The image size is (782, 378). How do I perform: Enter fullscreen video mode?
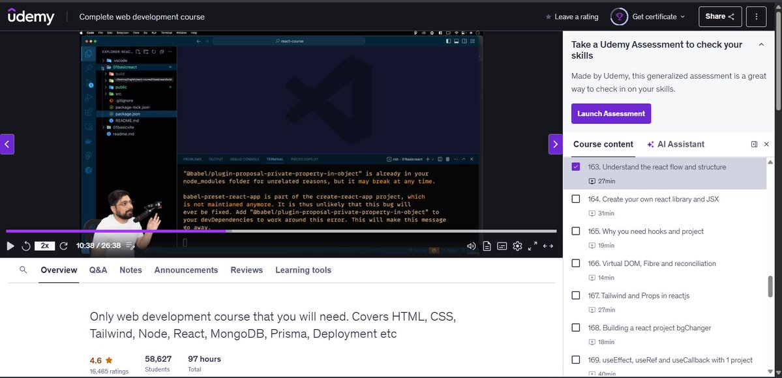[533, 246]
